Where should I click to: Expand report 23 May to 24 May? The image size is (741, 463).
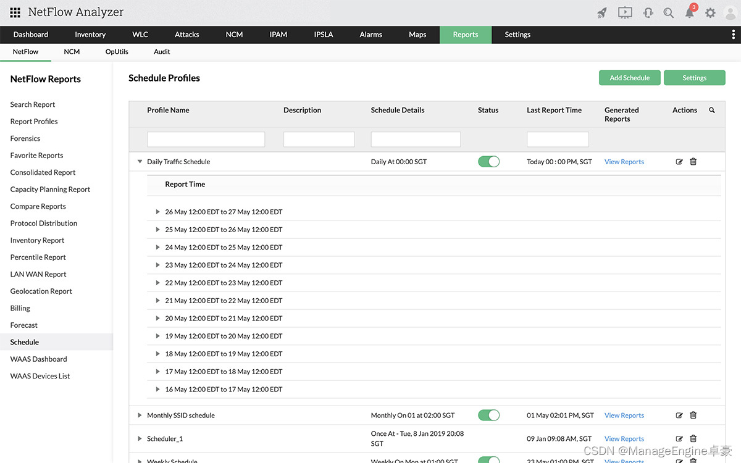(158, 265)
